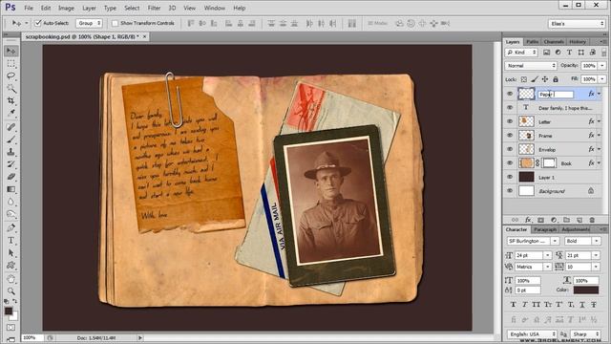
Task: Select the Gradient tool
Action: pos(11,189)
